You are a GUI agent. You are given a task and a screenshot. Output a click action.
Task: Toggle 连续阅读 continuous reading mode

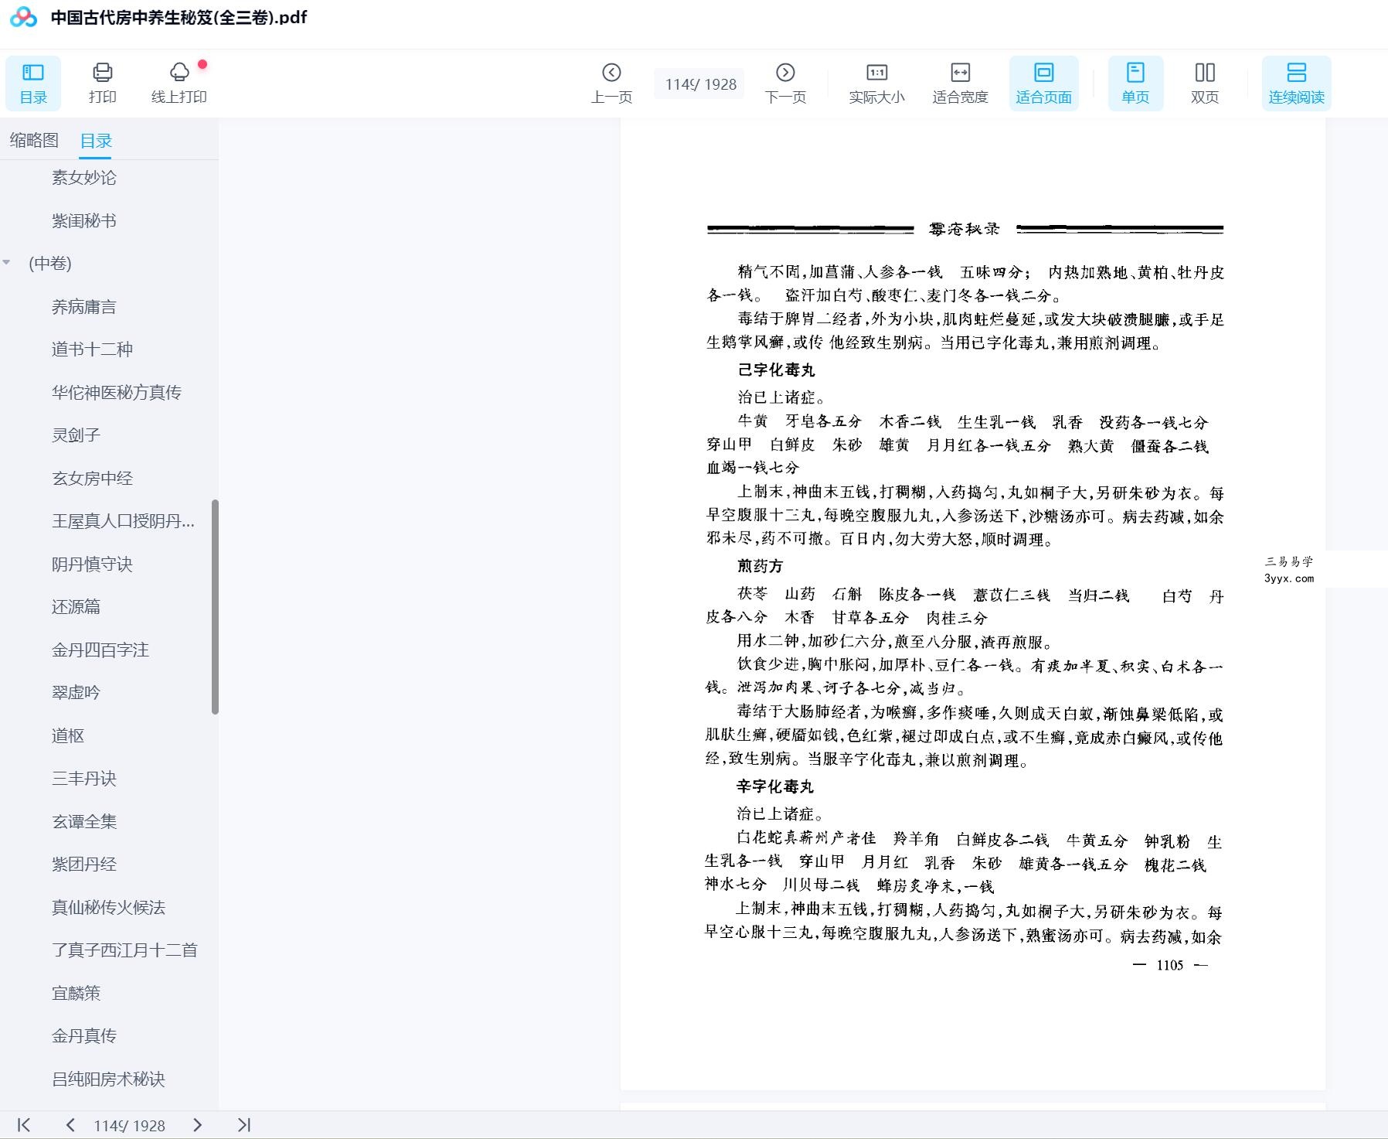click(1296, 84)
